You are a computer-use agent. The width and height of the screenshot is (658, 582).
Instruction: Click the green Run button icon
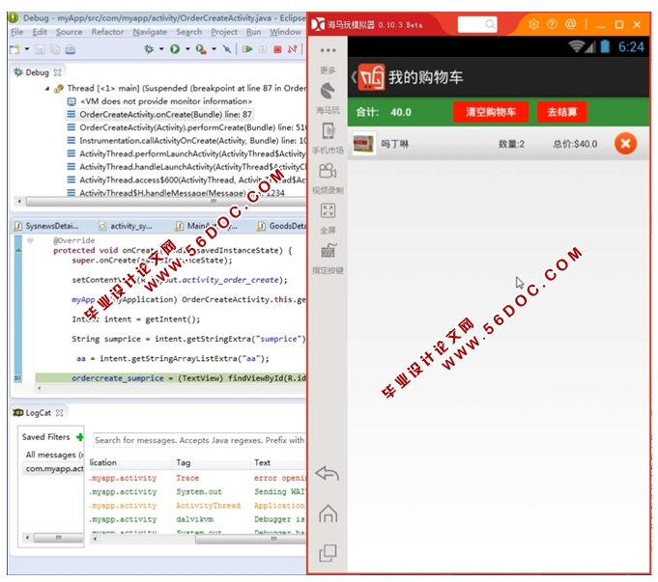point(175,49)
